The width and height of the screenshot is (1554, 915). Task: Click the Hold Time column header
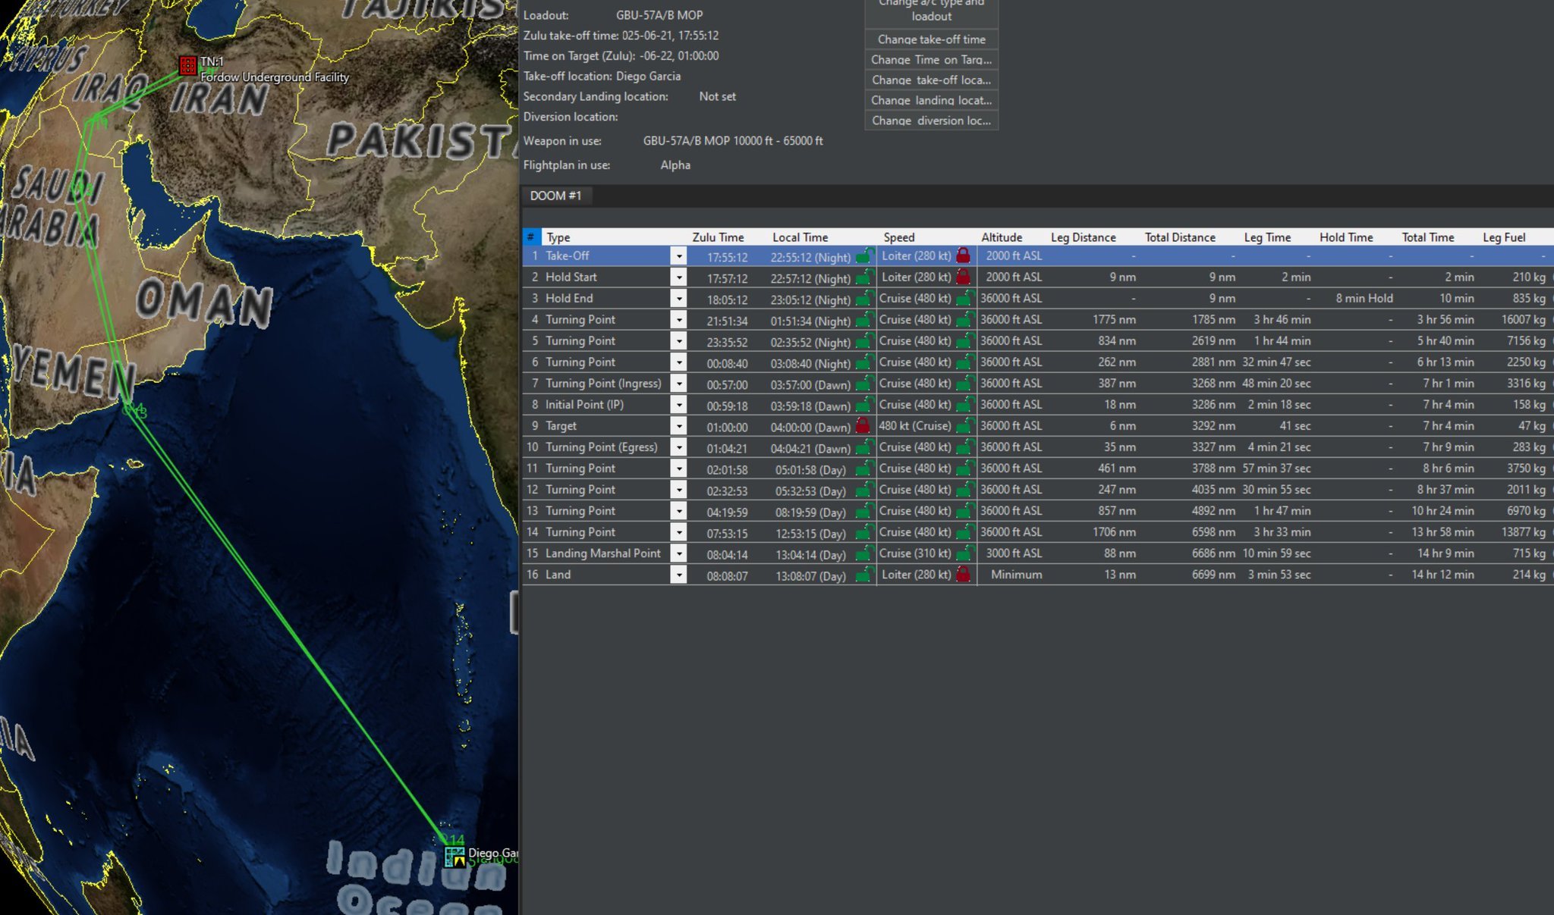coord(1346,237)
